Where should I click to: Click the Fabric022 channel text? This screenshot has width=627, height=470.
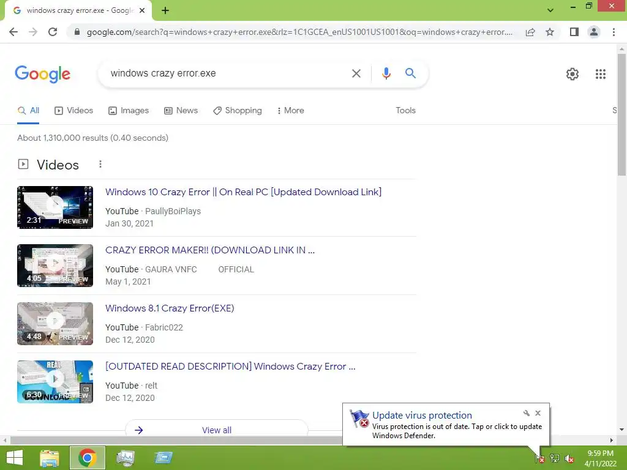pos(164,328)
